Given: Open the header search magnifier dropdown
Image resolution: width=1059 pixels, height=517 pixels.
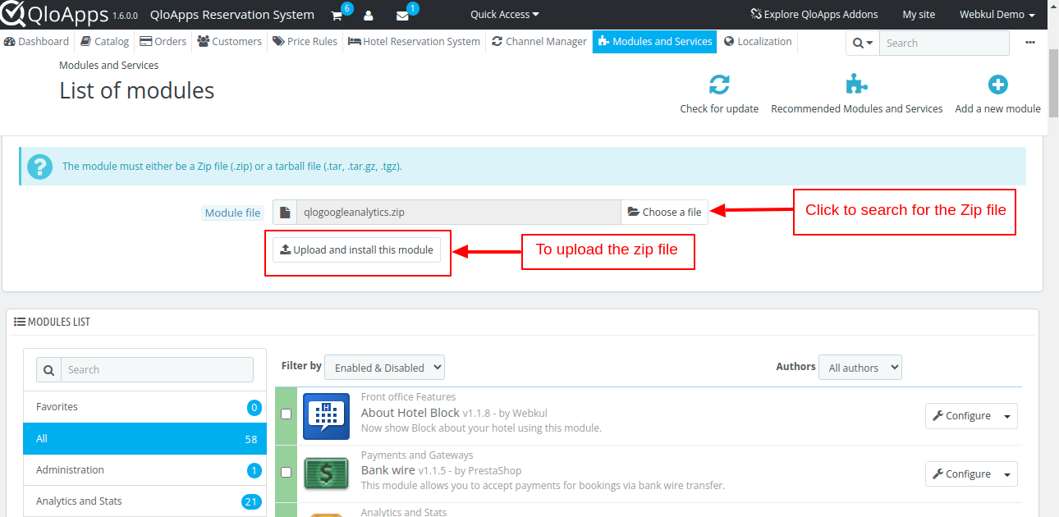Looking at the screenshot, I should coord(862,43).
